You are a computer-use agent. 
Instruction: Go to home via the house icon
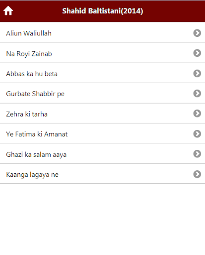(8, 11)
